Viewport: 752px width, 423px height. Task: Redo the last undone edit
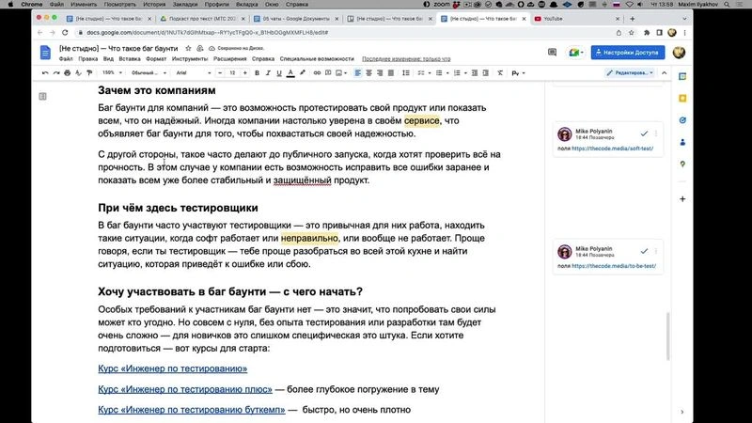pos(56,73)
